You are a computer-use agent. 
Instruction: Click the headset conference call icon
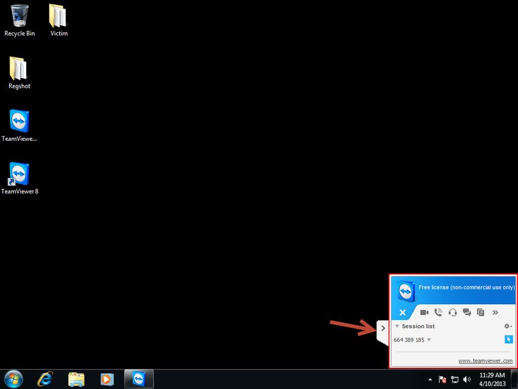[453, 312]
